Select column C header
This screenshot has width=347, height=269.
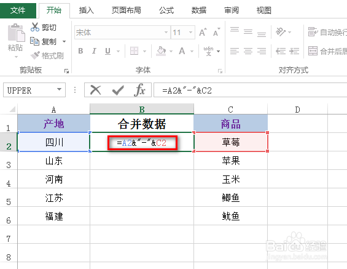(230, 109)
